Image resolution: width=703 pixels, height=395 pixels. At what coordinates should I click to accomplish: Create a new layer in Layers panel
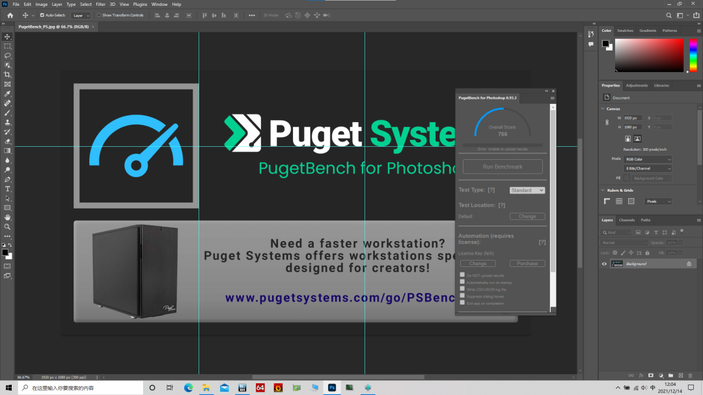tap(681, 376)
